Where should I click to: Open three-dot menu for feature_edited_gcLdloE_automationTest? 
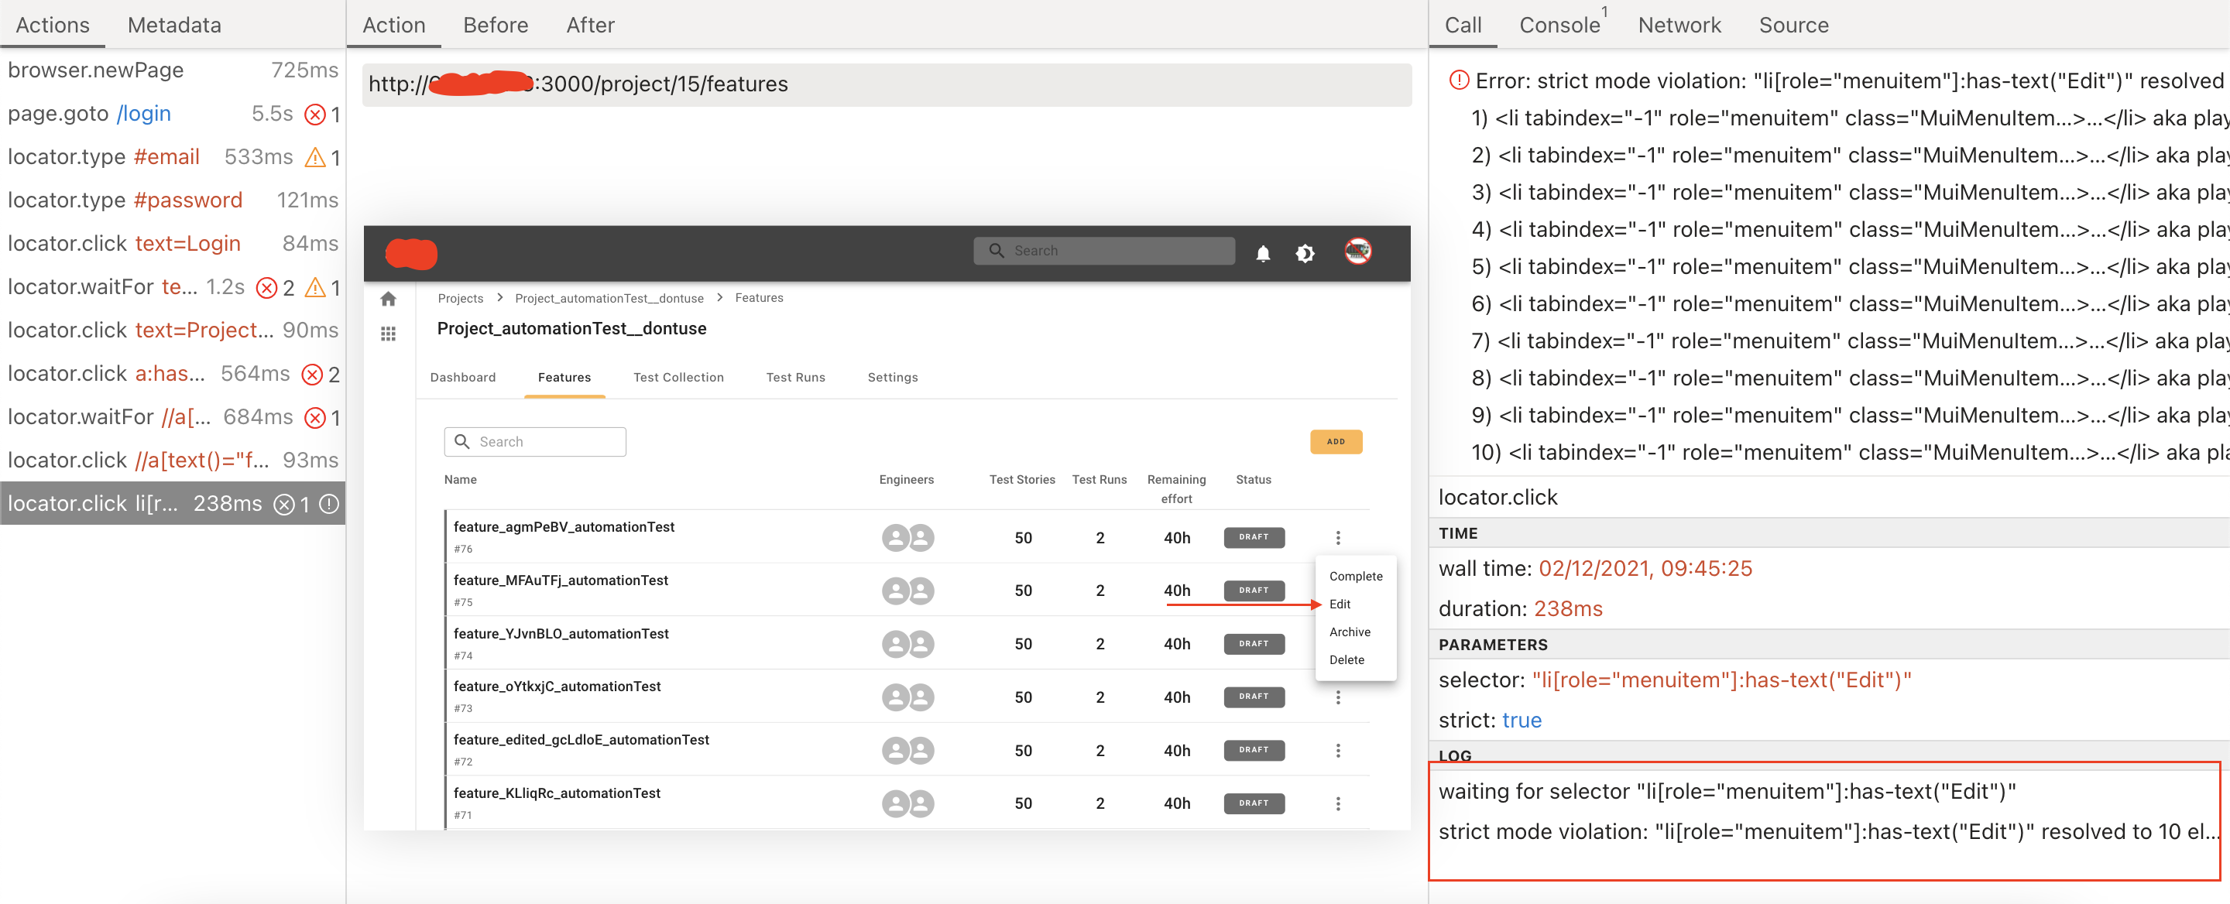click(x=1337, y=750)
